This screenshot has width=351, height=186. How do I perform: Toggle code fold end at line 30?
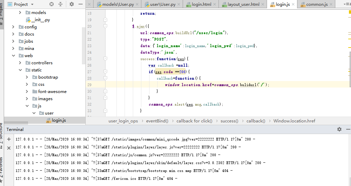point(105,91)
